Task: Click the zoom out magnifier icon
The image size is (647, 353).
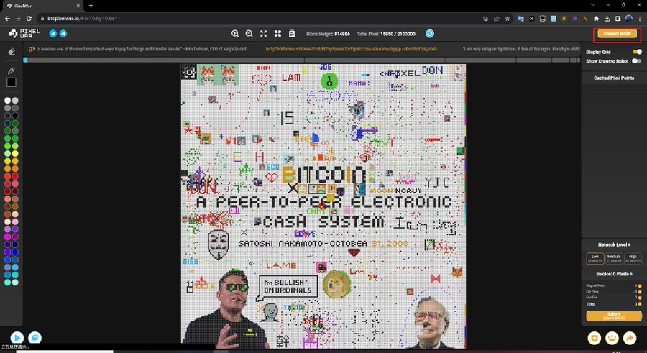Action: click(249, 34)
